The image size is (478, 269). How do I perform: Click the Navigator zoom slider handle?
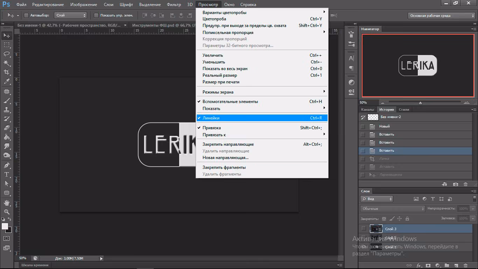[420, 103]
